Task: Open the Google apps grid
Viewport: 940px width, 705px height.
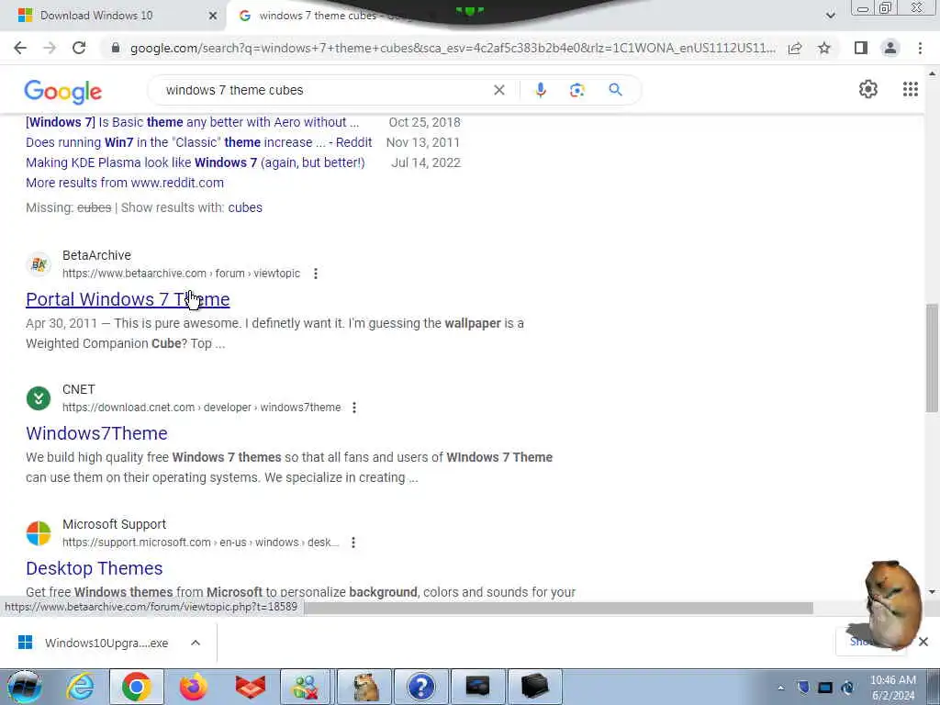Action: [x=910, y=89]
